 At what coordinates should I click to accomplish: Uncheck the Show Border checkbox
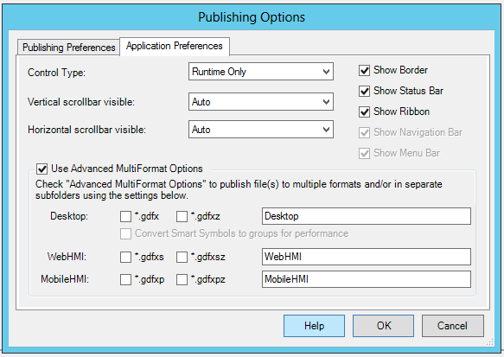pos(364,70)
